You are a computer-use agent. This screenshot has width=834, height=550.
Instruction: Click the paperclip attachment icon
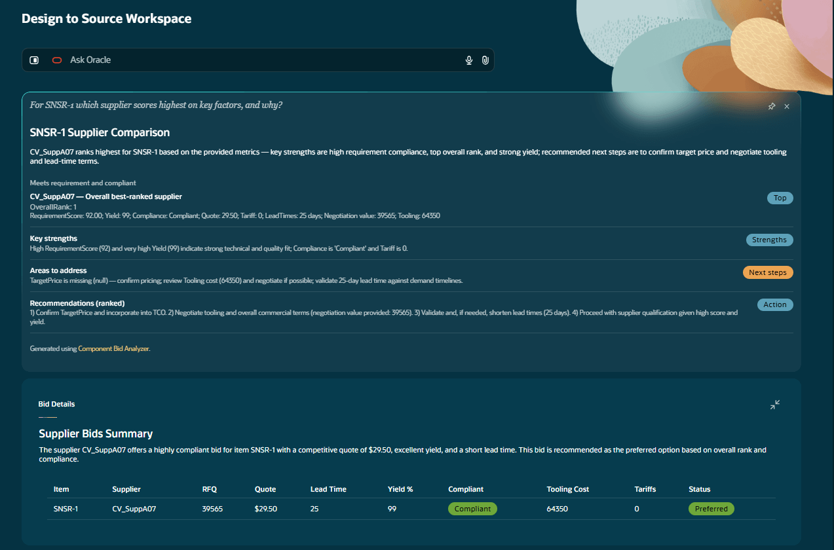click(x=485, y=60)
